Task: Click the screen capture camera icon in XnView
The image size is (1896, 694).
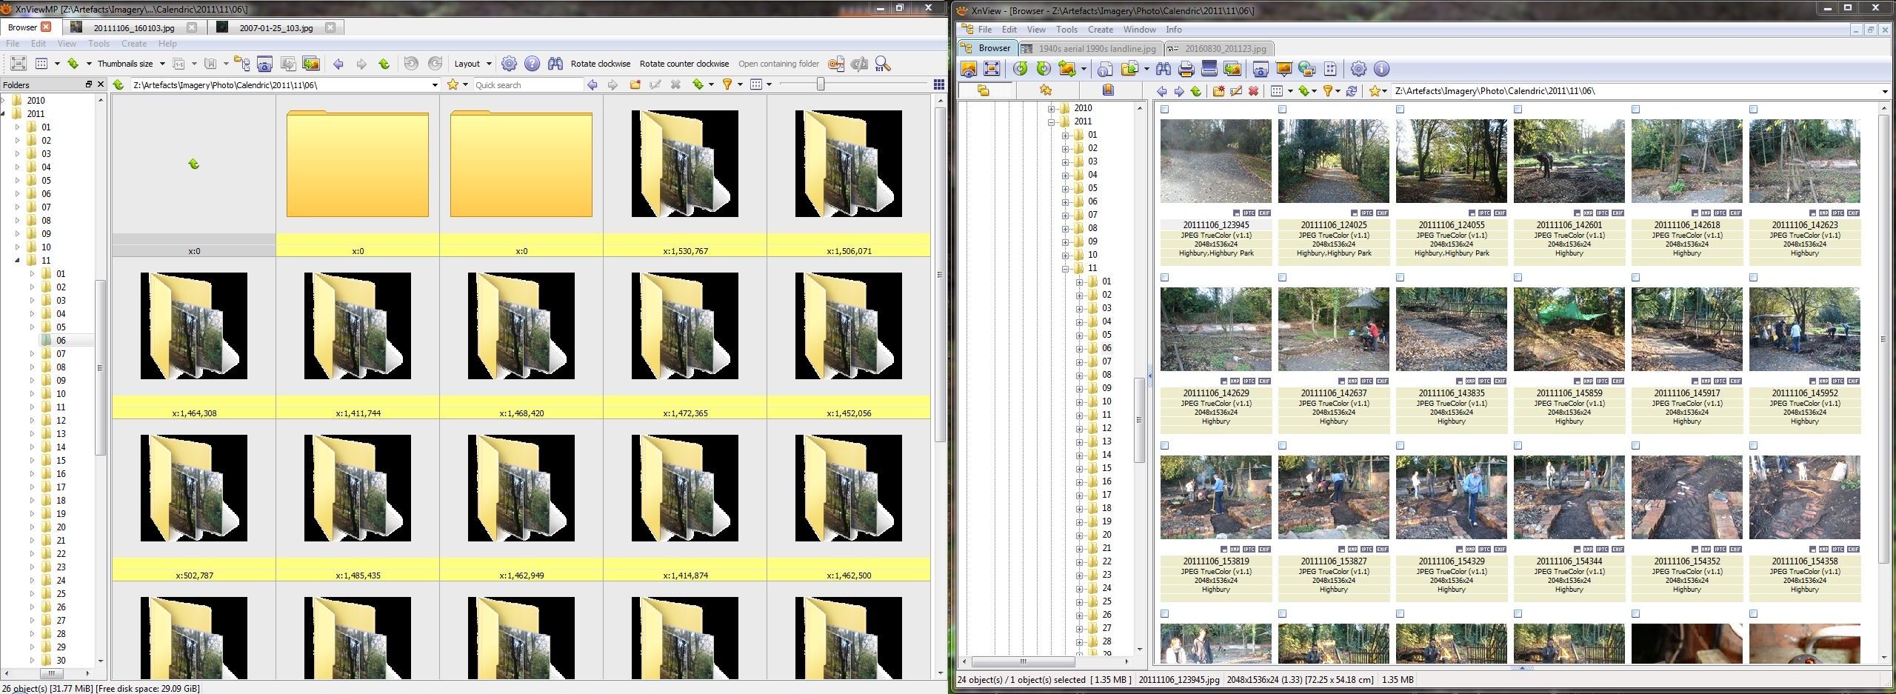Action: point(1260,69)
